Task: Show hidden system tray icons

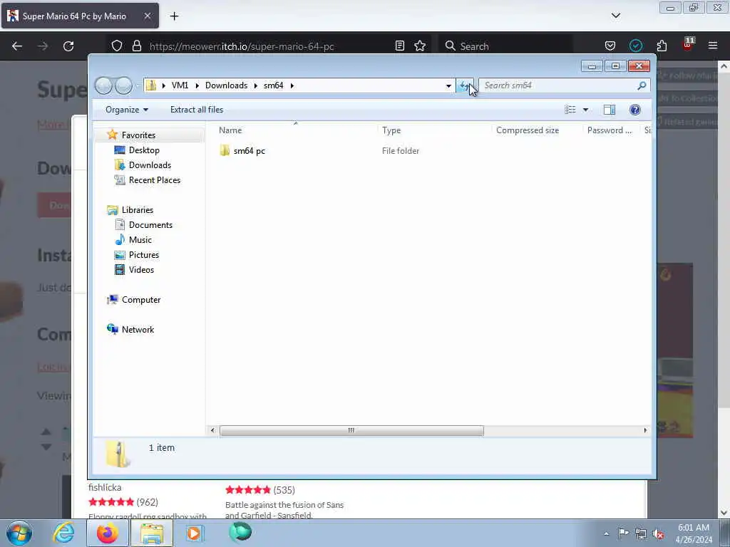Action: 606,533
